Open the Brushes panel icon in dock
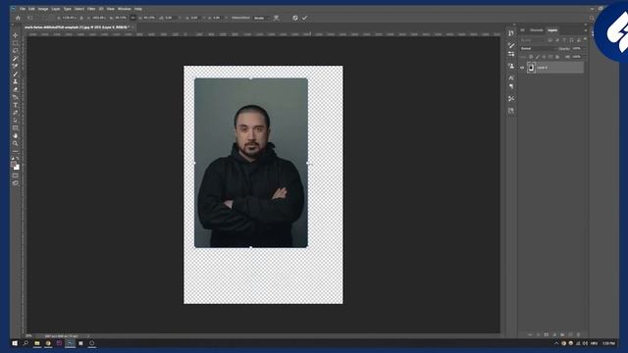 (x=511, y=45)
